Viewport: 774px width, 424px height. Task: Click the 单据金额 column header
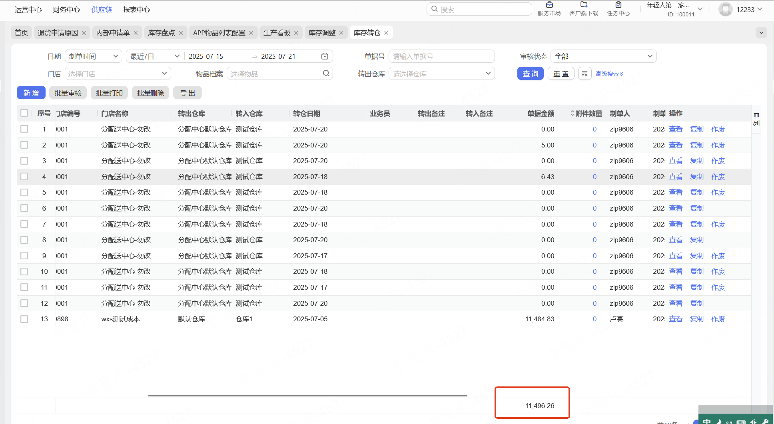pos(541,113)
